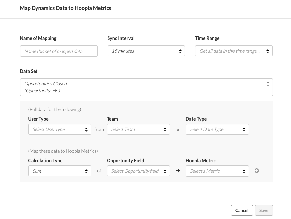Change the Calculation Type from Sum
The width and height of the screenshot is (291, 219).
pyautogui.click(x=59, y=171)
